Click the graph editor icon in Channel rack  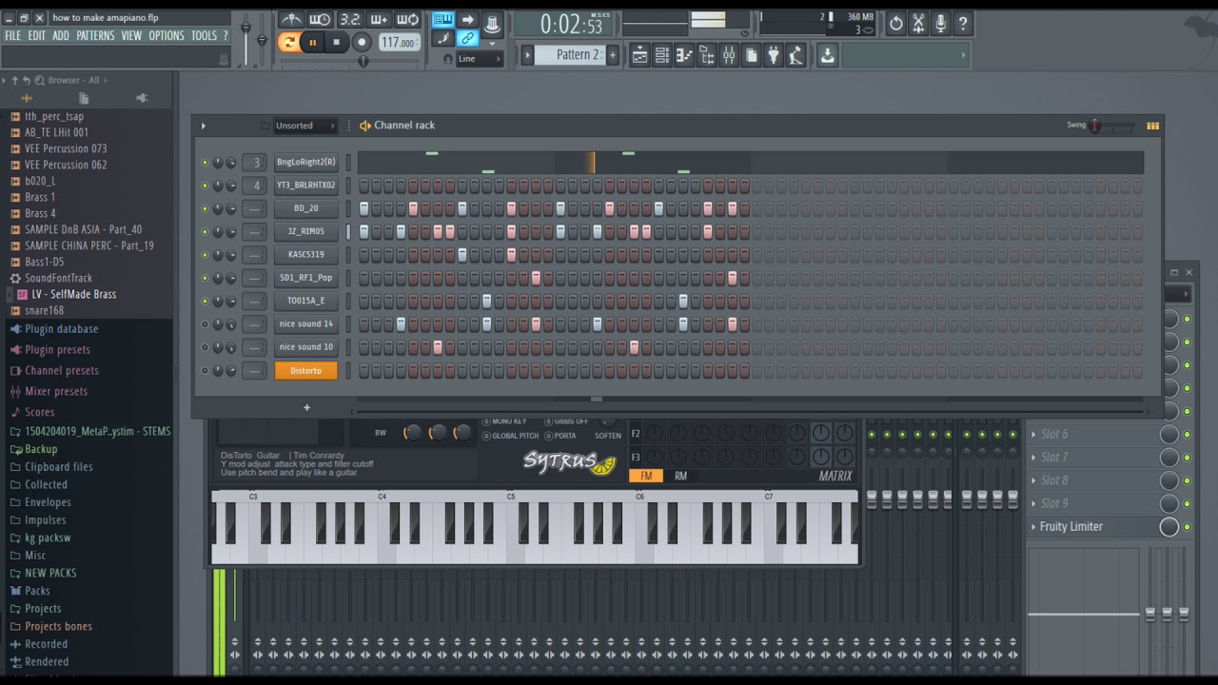click(1152, 126)
